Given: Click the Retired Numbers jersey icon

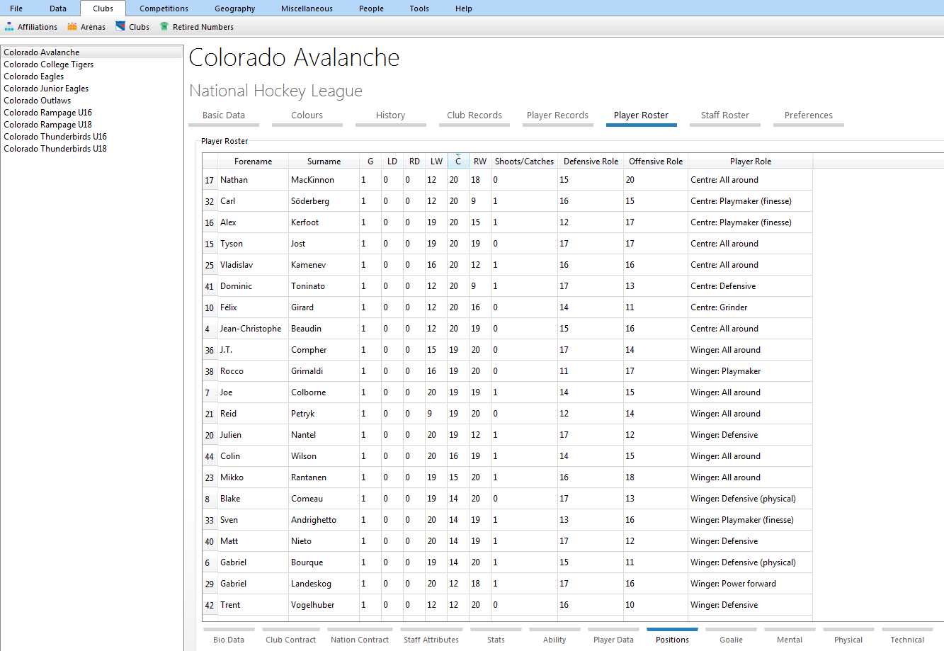Looking at the screenshot, I should [164, 27].
